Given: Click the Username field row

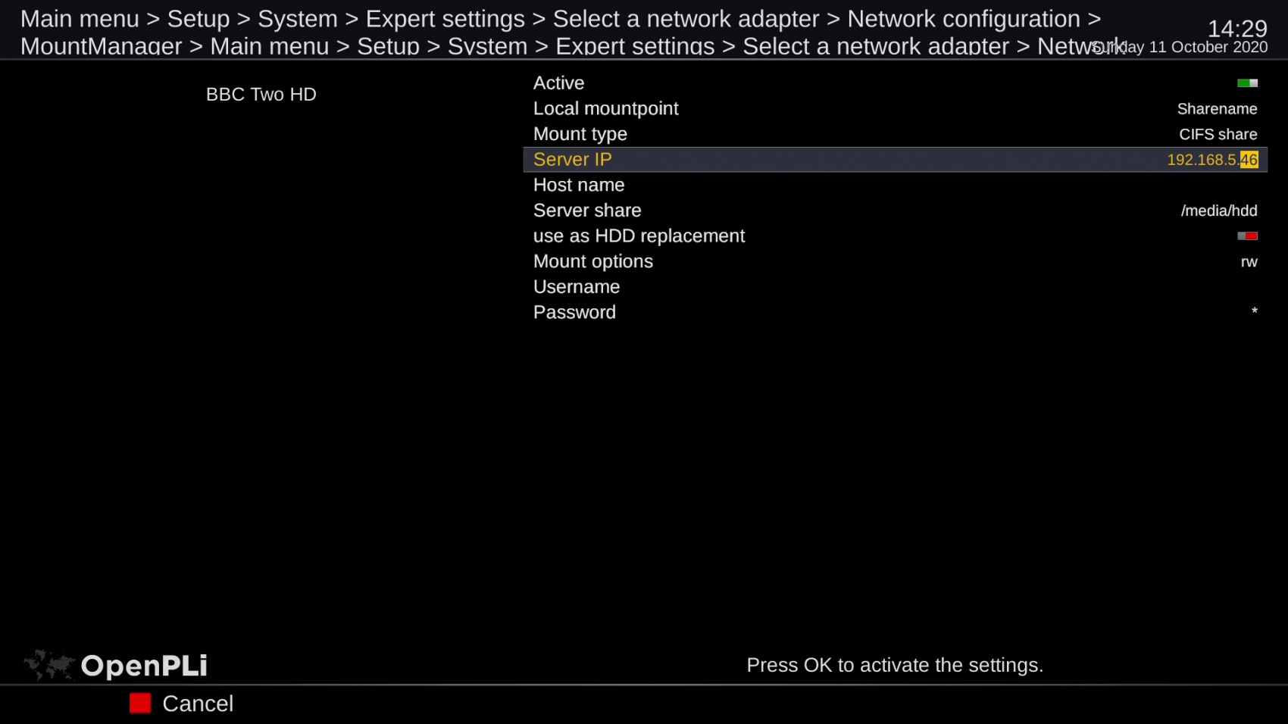Looking at the screenshot, I should pyautogui.click(x=577, y=287).
